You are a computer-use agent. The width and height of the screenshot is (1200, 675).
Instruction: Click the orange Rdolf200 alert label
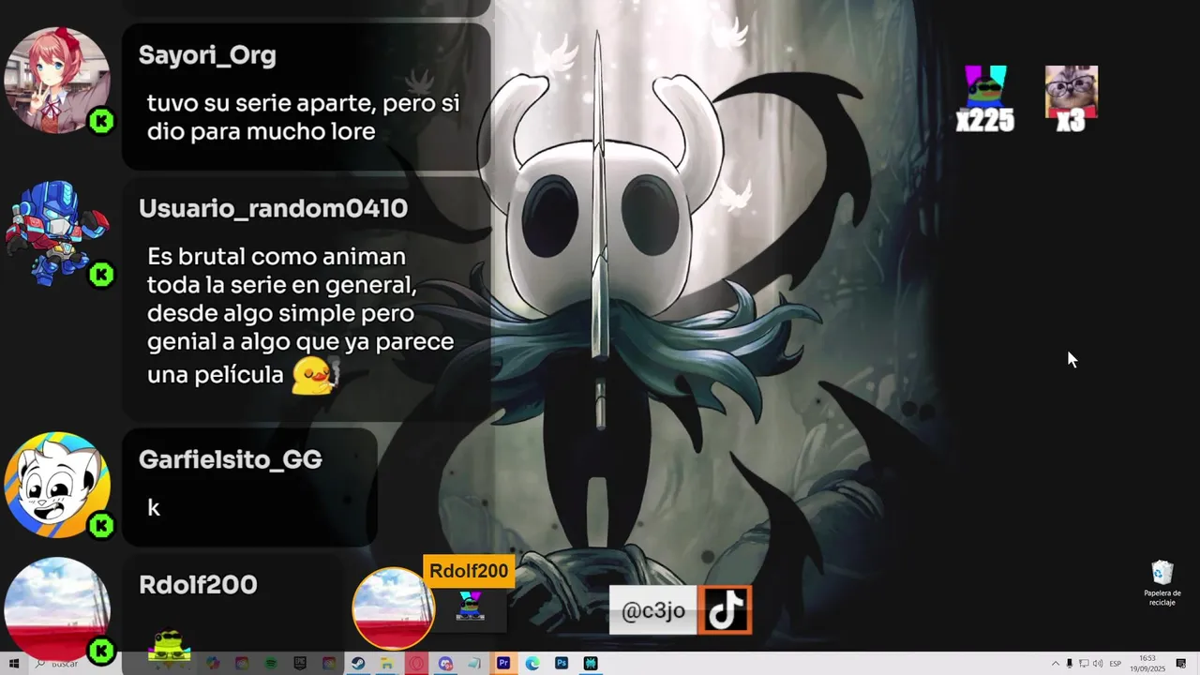(x=469, y=571)
